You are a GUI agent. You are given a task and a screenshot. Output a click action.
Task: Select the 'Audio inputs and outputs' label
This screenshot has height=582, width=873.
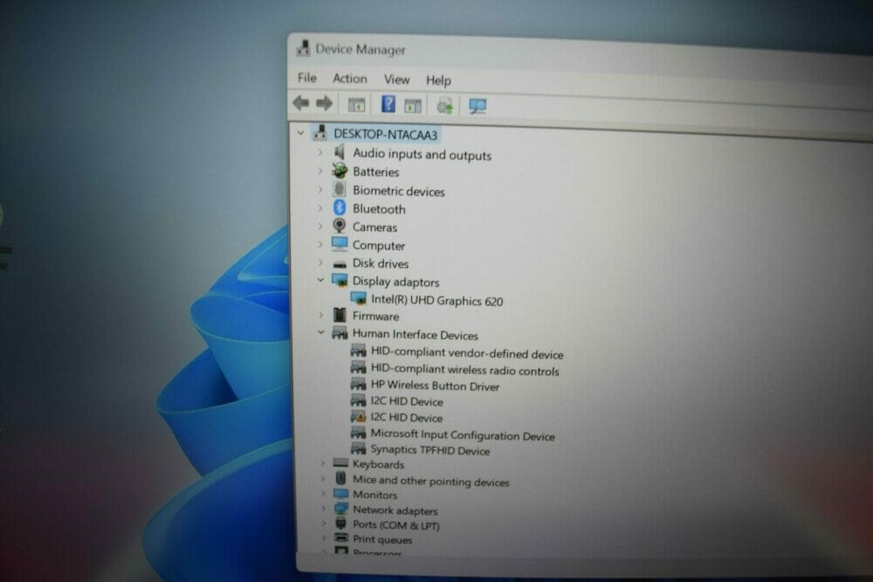(x=422, y=154)
